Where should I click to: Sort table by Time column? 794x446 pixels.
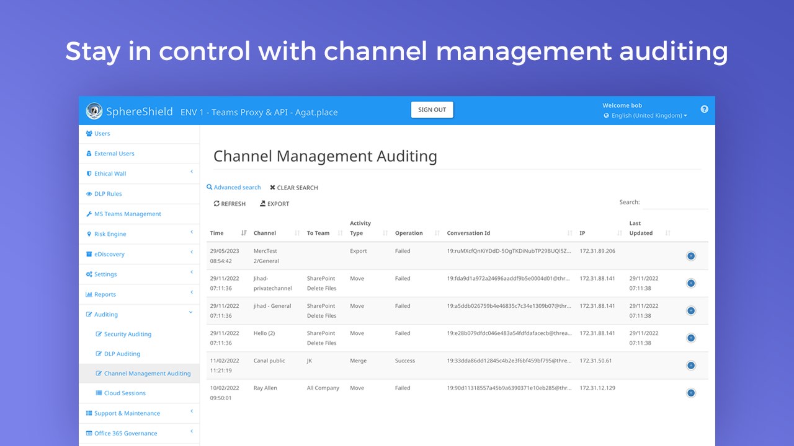[x=244, y=233]
